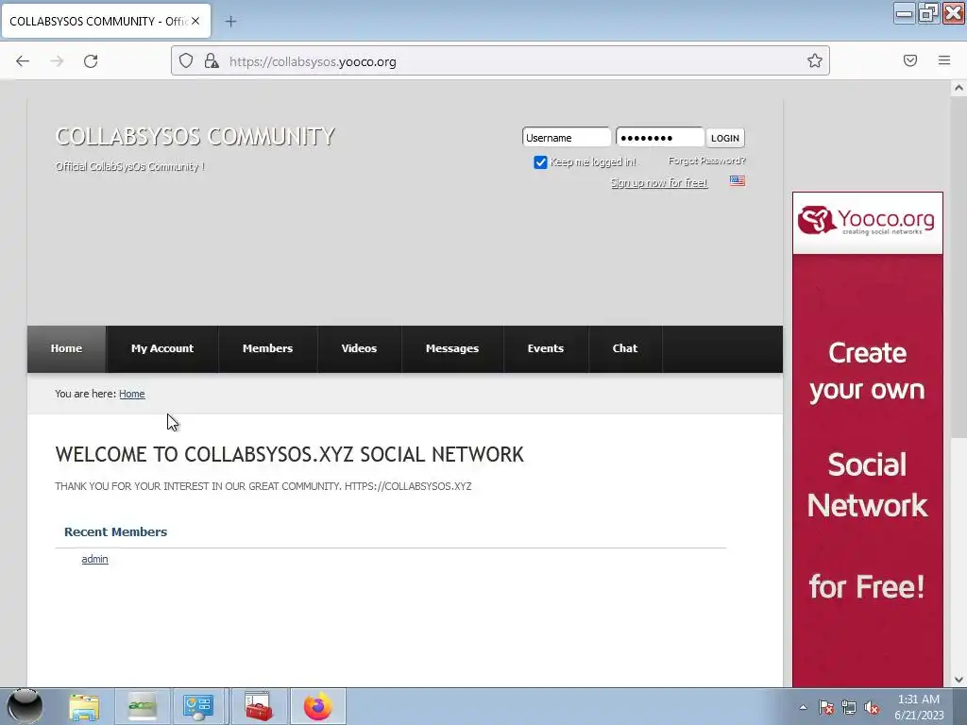Reload the page with the refresh icon
The width and height of the screenshot is (967, 725).
(x=91, y=61)
